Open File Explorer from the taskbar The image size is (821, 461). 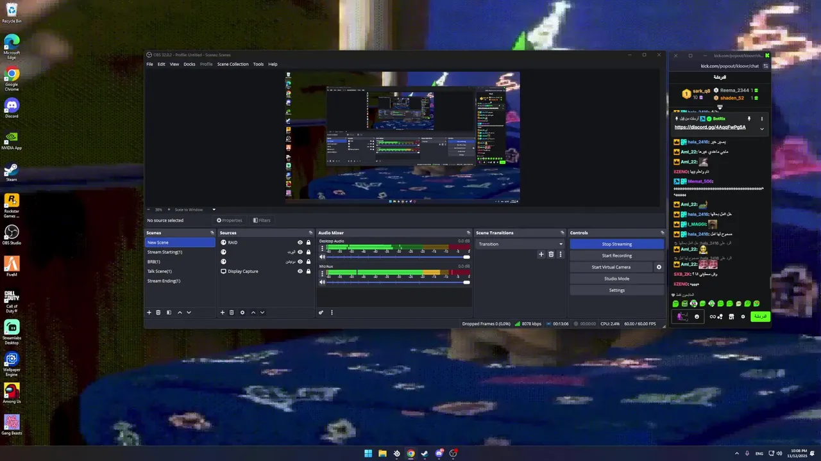(382, 453)
